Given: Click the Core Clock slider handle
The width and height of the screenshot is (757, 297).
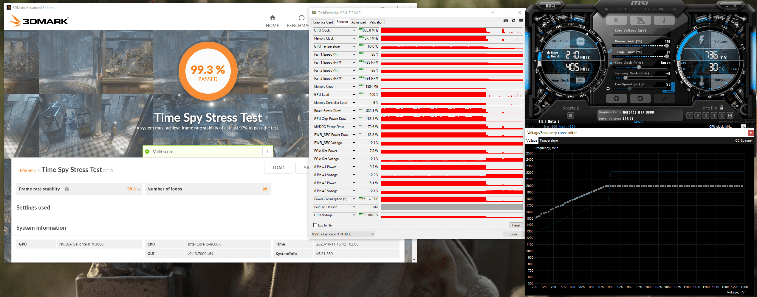Looking at the screenshot, I should [x=639, y=67].
